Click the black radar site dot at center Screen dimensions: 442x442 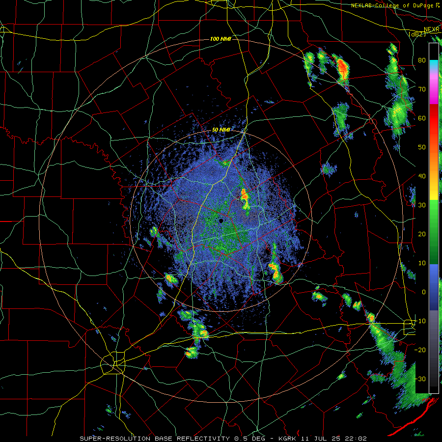pyautogui.click(x=221, y=221)
